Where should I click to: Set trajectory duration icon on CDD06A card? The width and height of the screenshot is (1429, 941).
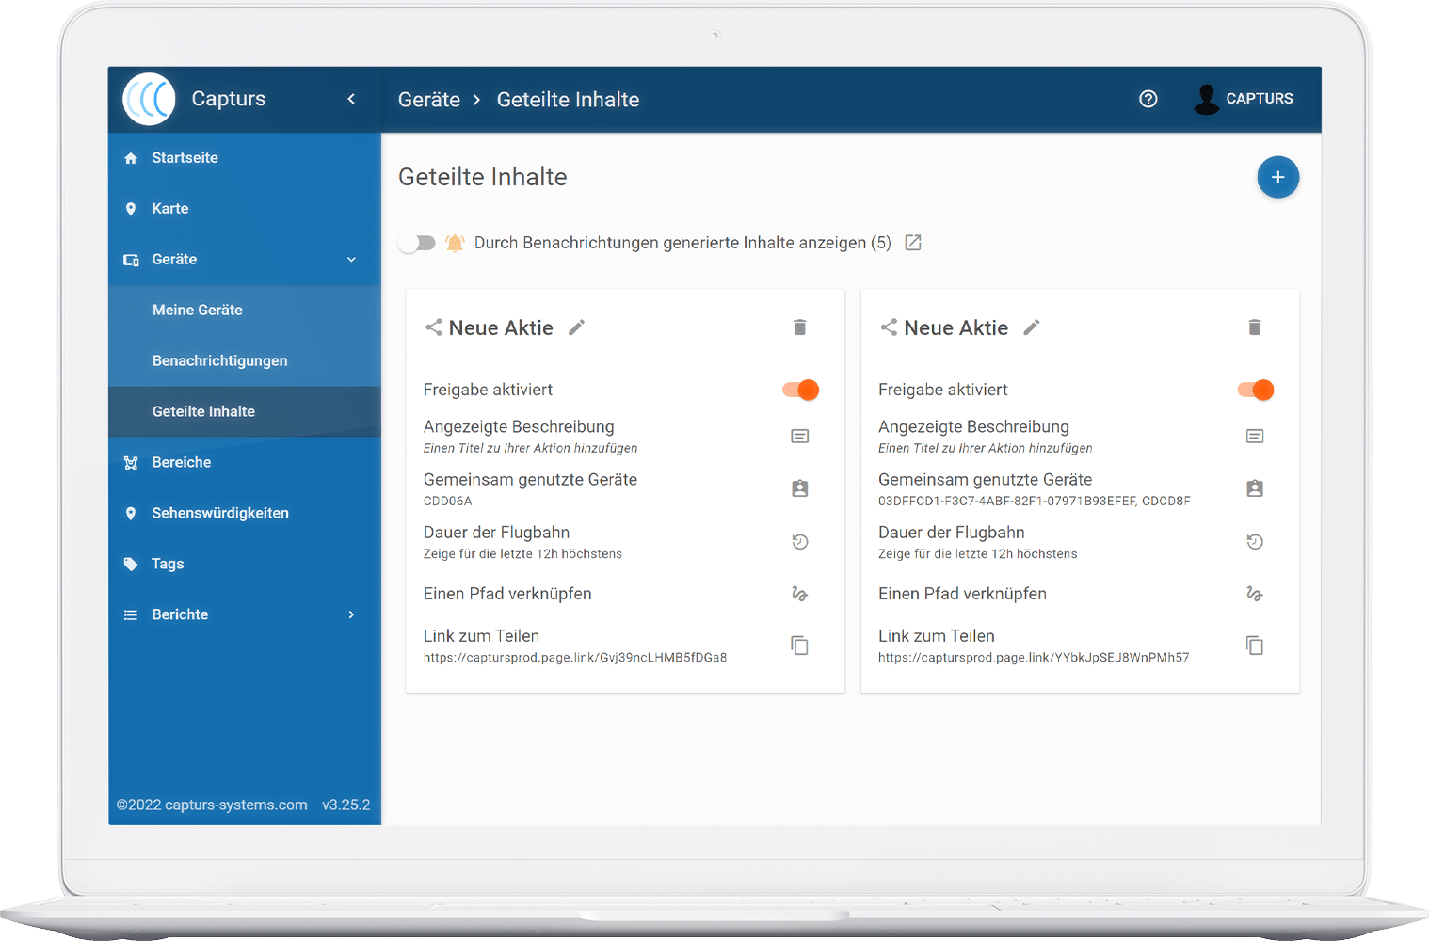[800, 542]
